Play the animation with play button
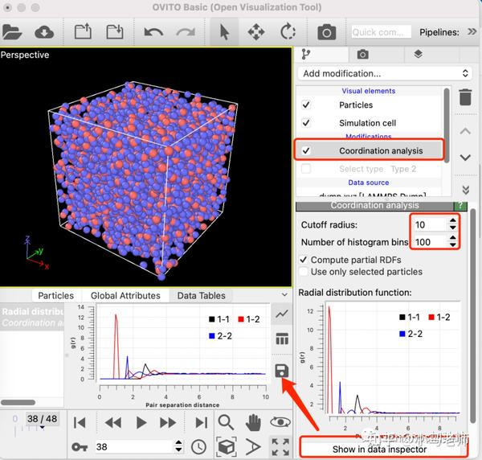The image size is (482, 460). [141, 422]
